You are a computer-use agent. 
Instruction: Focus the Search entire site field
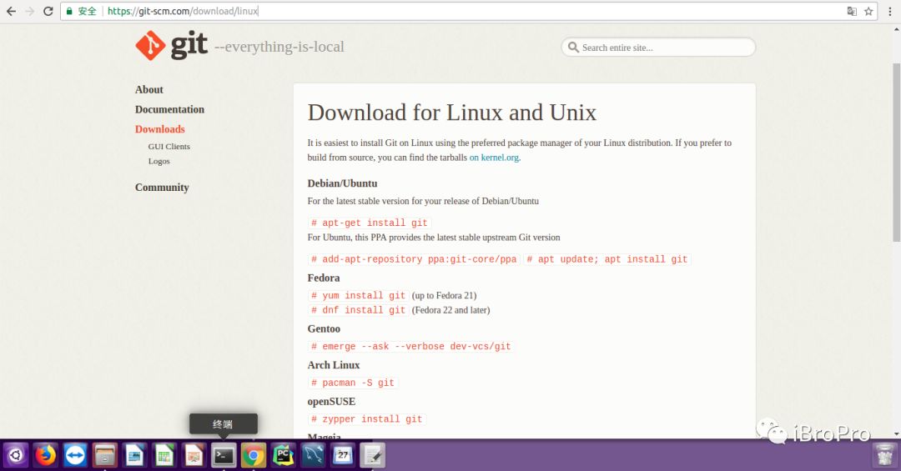pyautogui.click(x=658, y=47)
